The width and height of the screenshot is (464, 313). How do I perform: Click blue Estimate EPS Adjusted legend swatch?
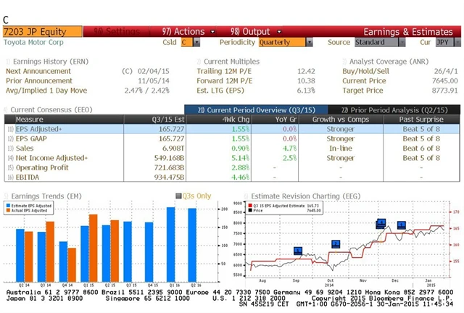[8, 206]
